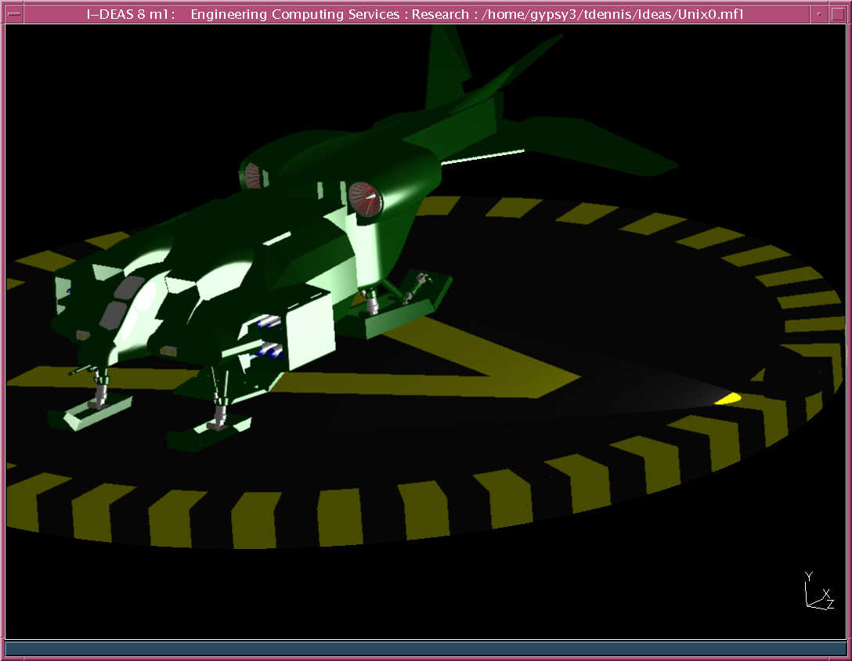
Task: Click the bright yellow highlighted pad marker
Action: click(x=727, y=399)
